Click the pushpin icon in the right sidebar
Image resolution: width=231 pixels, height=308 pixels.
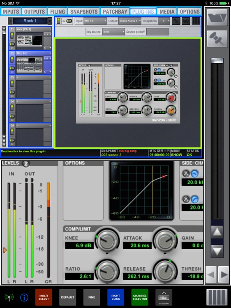(217, 39)
